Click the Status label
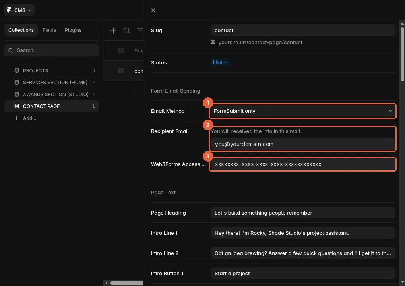The height and width of the screenshot is (286, 405). (159, 62)
